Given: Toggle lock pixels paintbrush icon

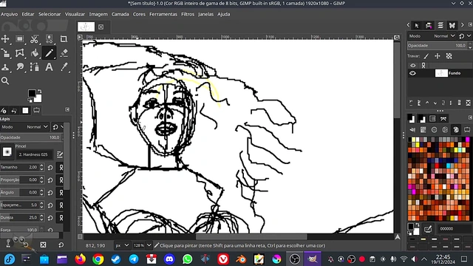Looking at the screenshot, I should pos(426,56).
